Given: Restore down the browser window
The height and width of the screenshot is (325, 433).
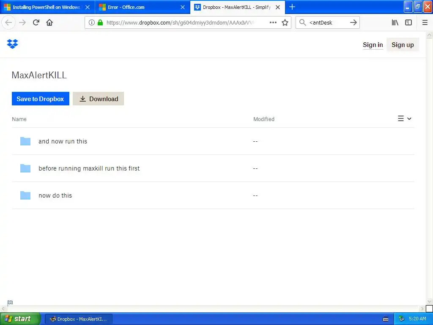Looking at the screenshot, I should [418, 7].
